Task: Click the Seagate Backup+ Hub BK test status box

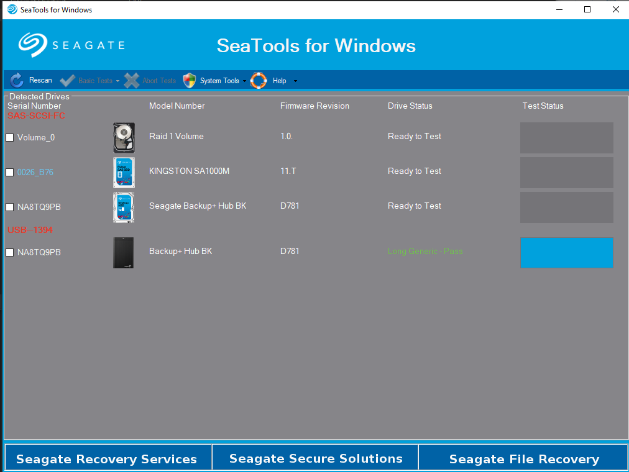Action: [x=566, y=207]
